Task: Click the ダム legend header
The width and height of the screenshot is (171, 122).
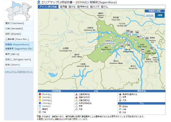Action: click(x=142, y=103)
